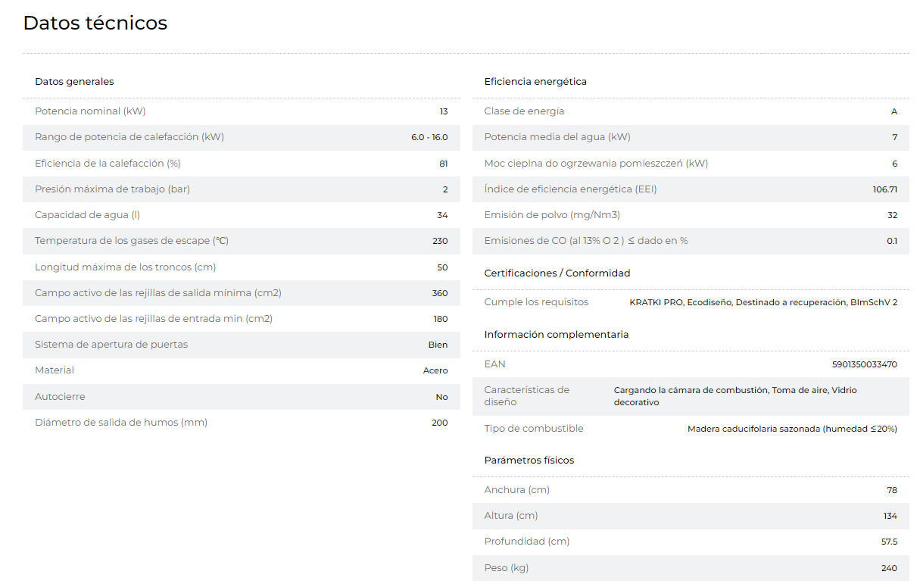Click 'Potencia media del agua (kW)' label
The width and height of the screenshot is (920, 587).
coord(557,137)
